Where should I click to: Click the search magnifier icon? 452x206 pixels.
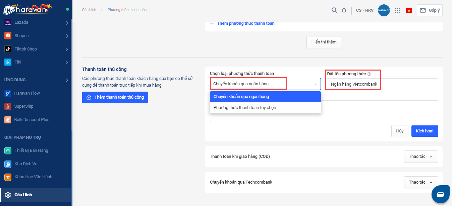coord(334,10)
